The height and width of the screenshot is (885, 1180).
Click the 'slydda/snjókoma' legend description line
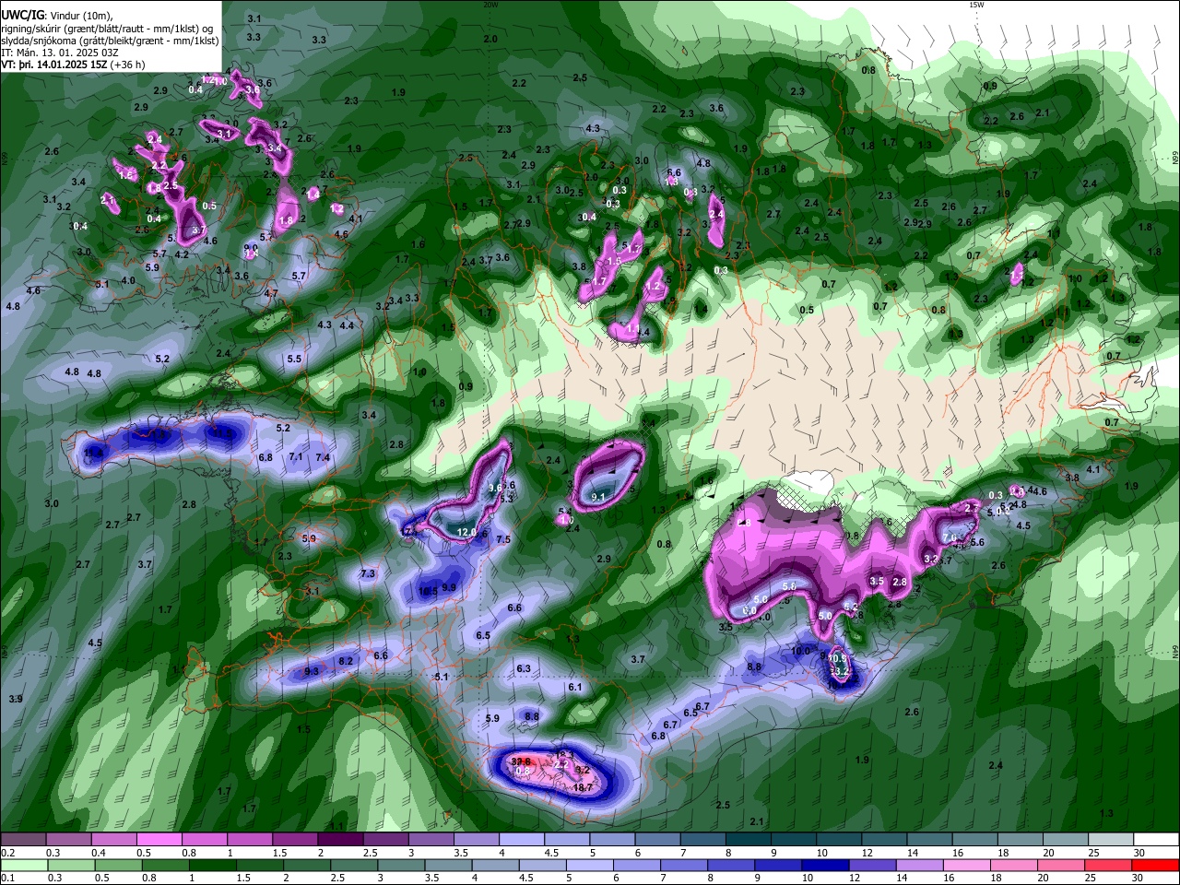(x=110, y=41)
